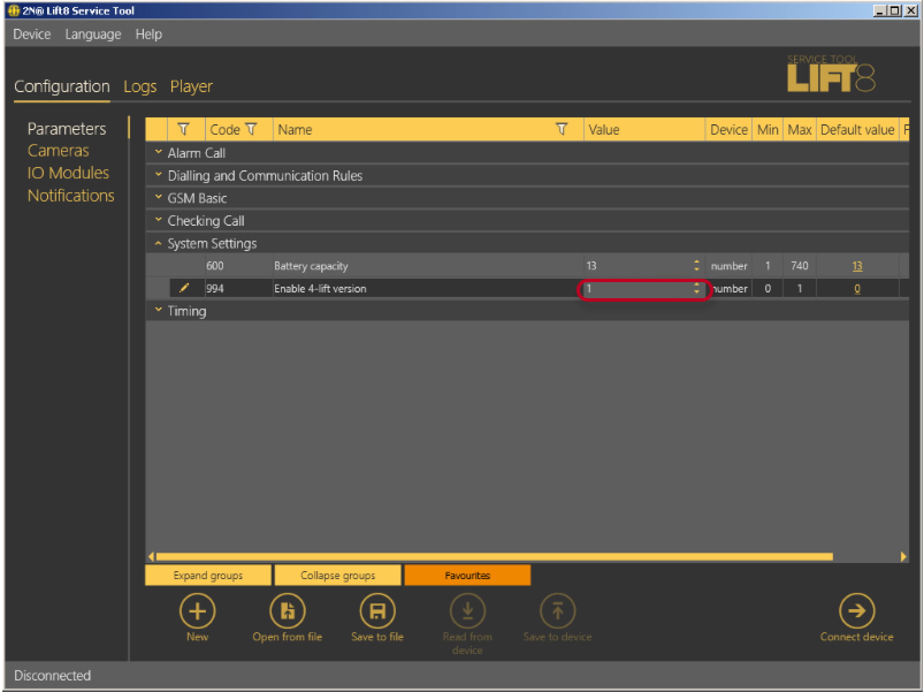Screen dimensions: 924x692
Task: Click the Device column header
Action: [729, 130]
